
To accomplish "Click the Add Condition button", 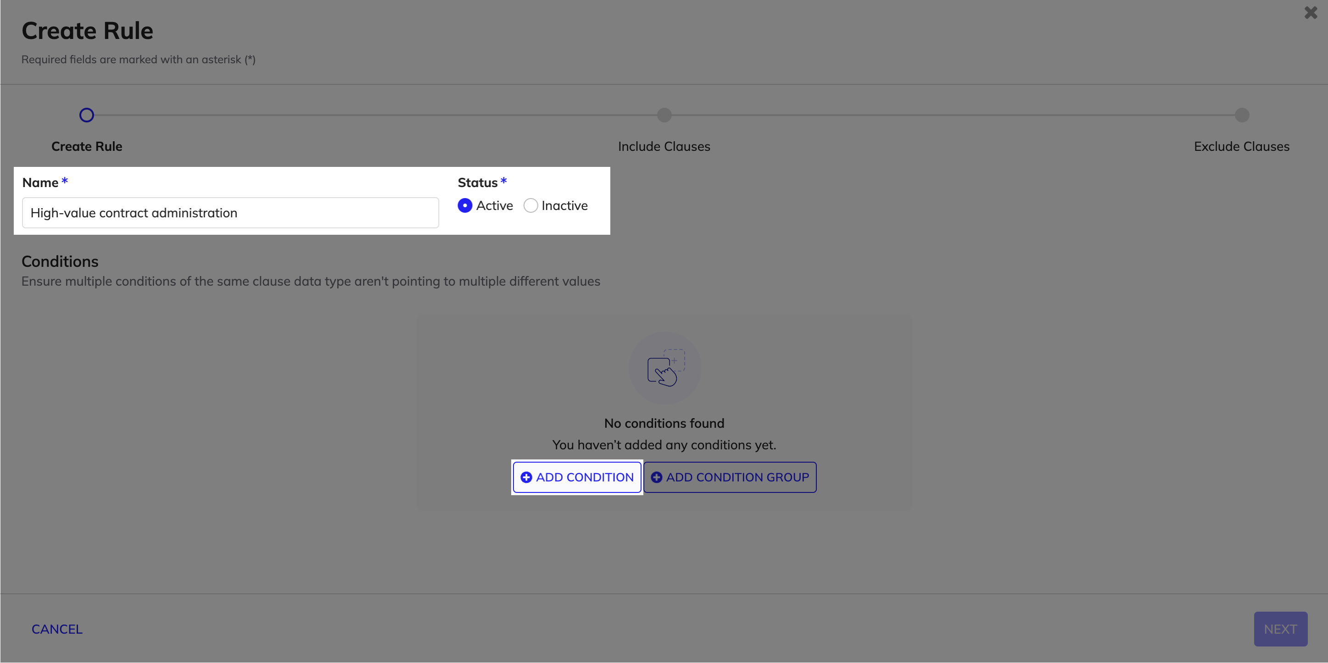I will pos(577,477).
